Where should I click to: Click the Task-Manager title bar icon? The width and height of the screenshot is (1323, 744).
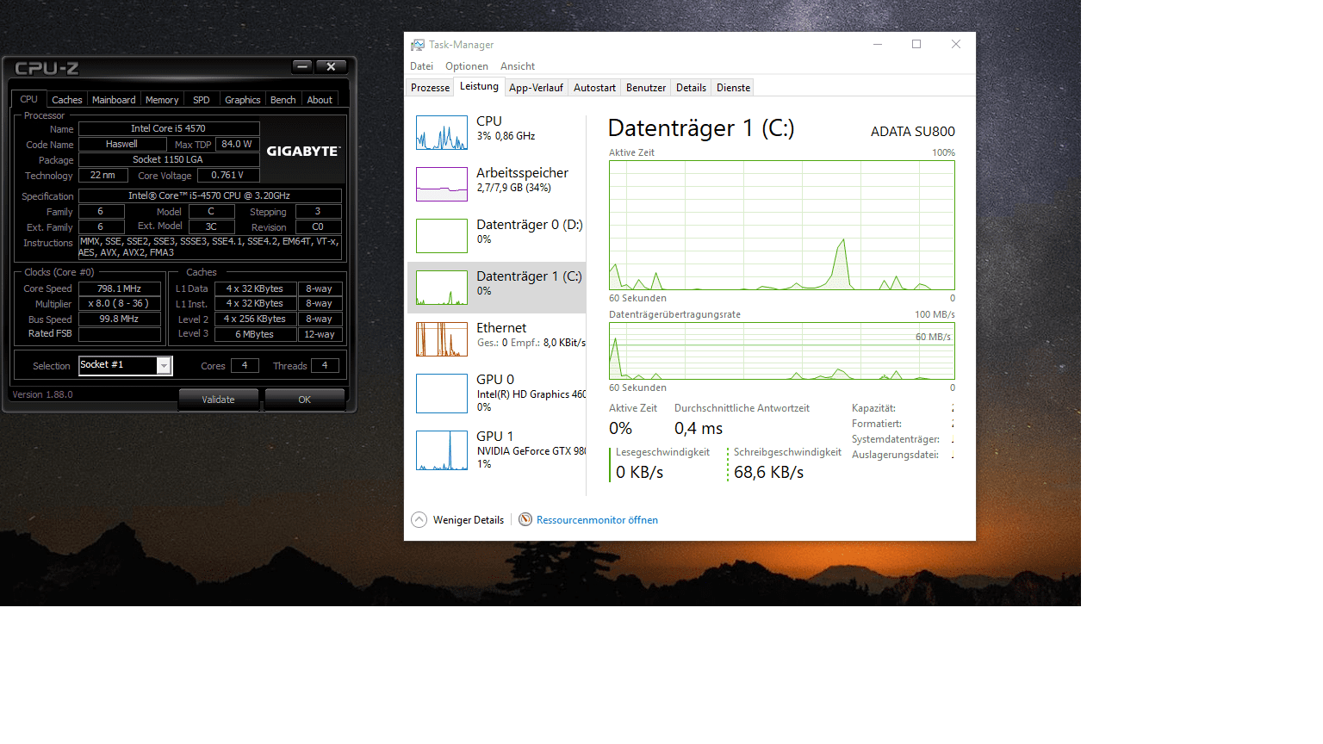pos(418,45)
